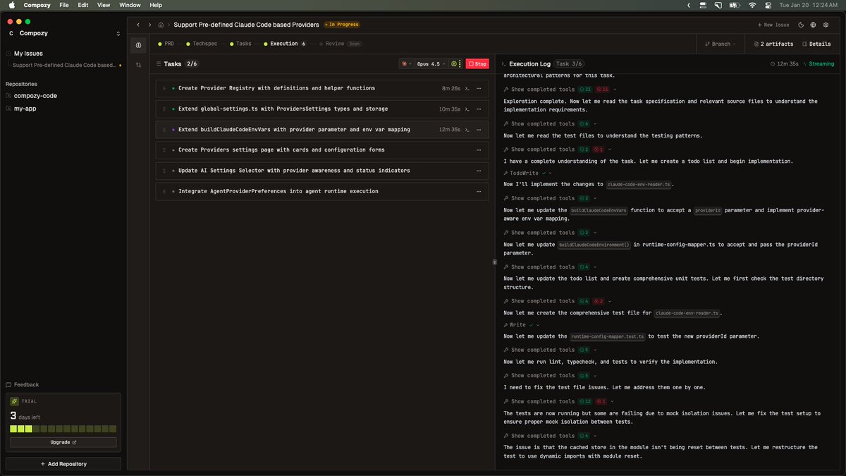Click the trial days progress bar
This screenshot has height=476, width=846.
63,429
